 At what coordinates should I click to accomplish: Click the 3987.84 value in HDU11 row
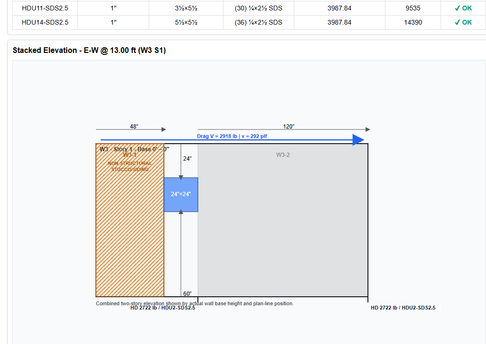(x=340, y=9)
